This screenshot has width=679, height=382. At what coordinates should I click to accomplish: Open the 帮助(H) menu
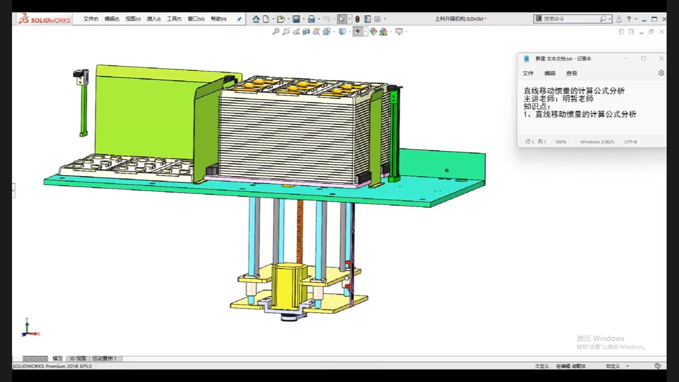point(219,19)
